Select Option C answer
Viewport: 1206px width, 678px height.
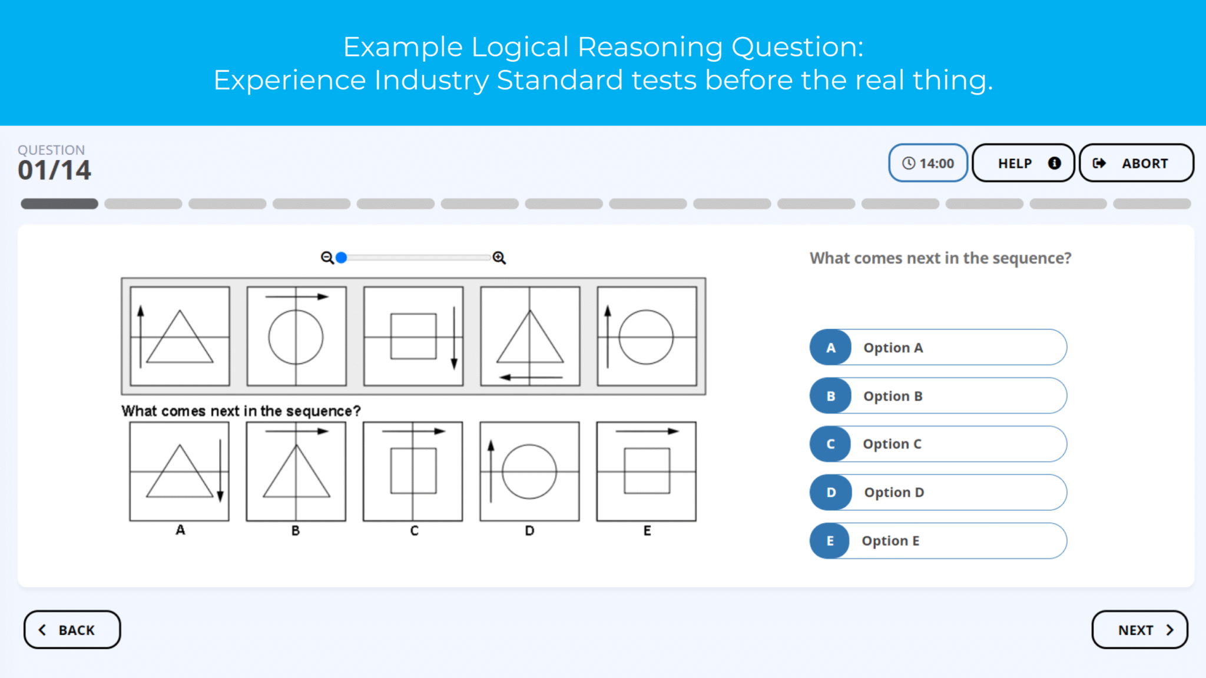tap(938, 444)
